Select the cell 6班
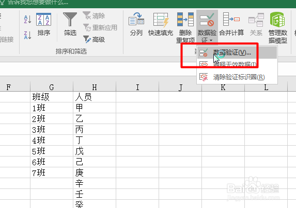Image resolution: width=296 pixels, height=208 pixels. point(52,162)
